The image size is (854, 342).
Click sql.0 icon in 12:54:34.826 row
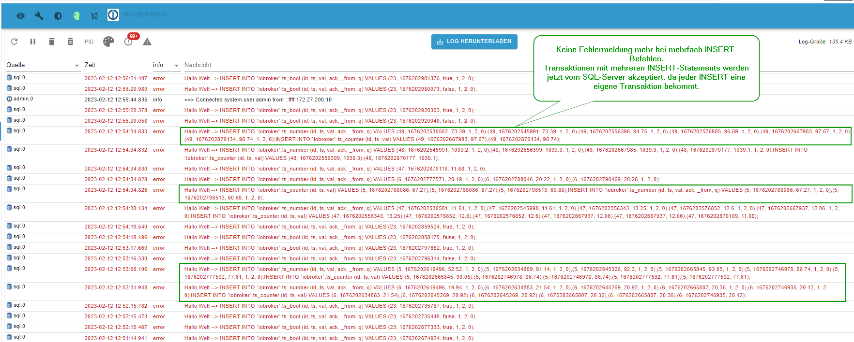(x=9, y=189)
